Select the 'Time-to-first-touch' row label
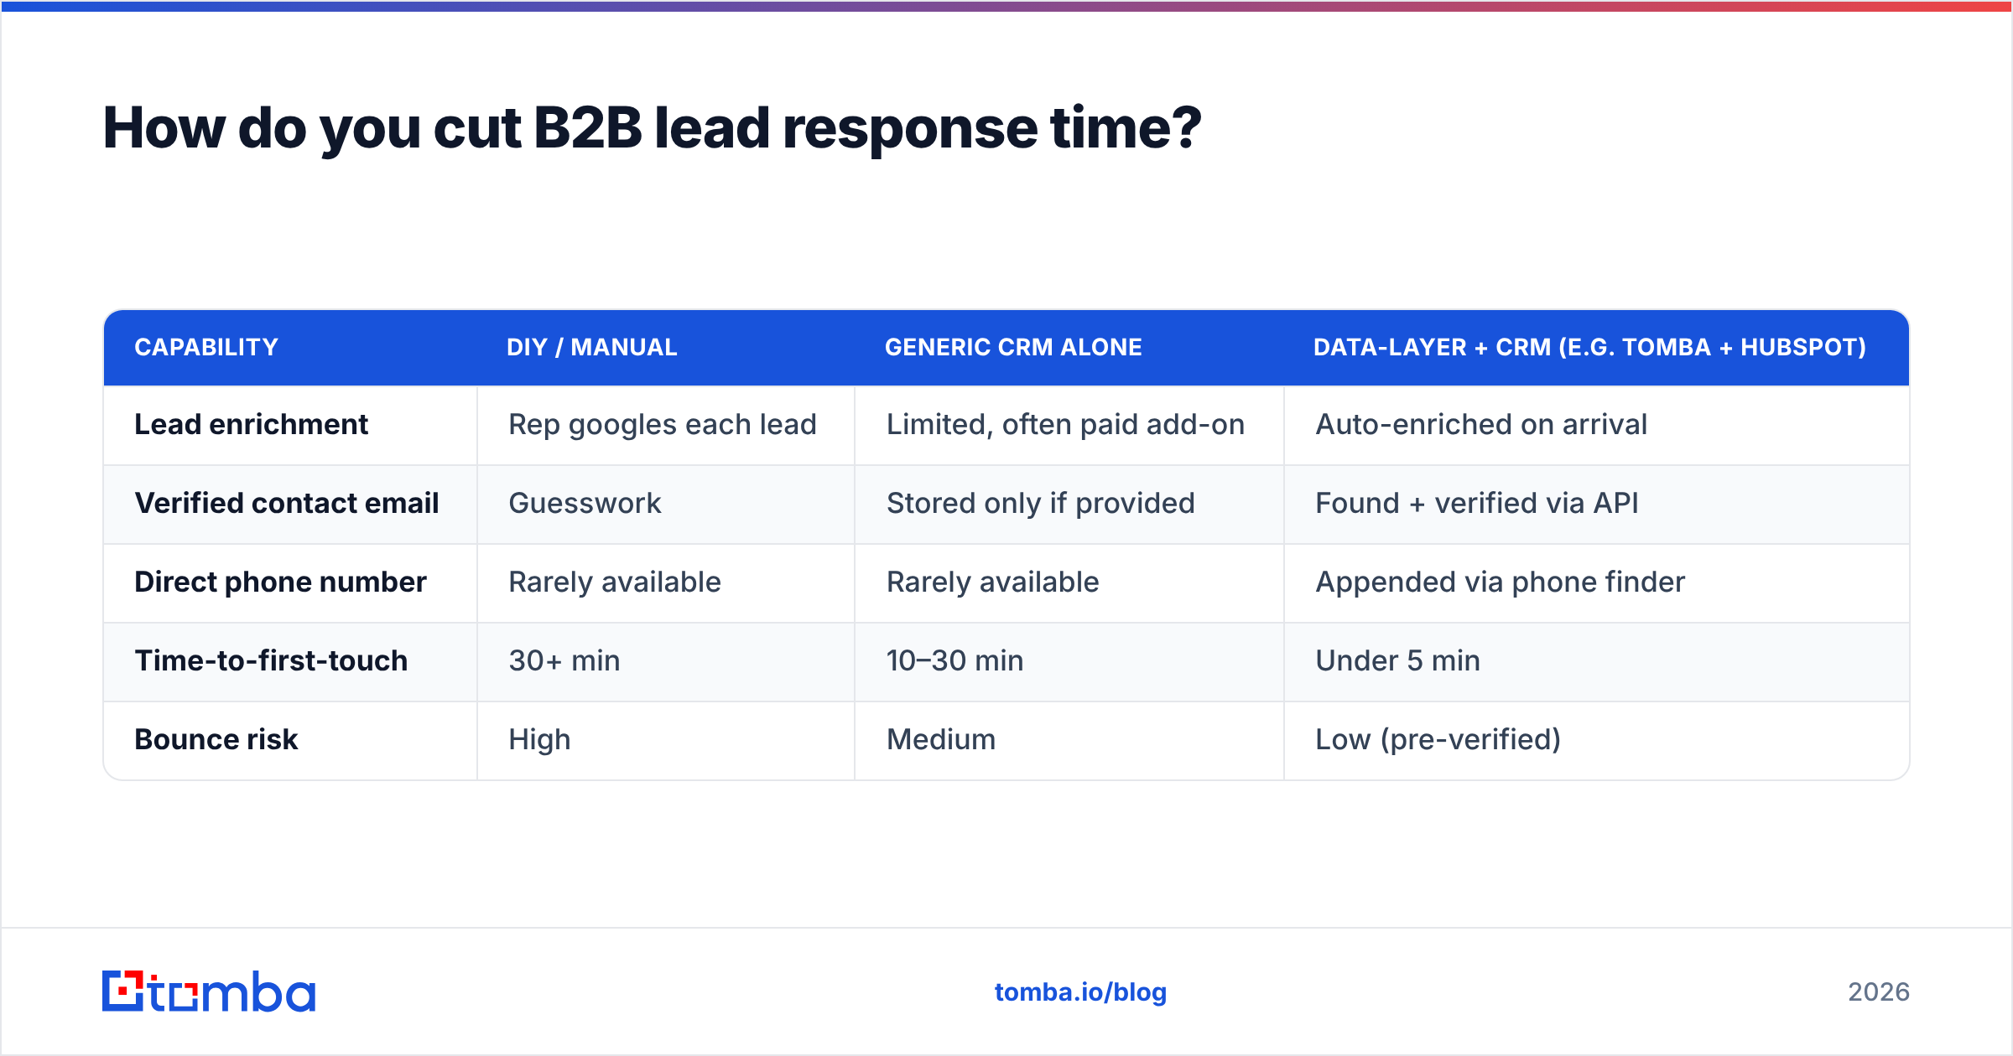Image resolution: width=2013 pixels, height=1056 pixels. coord(271,661)
